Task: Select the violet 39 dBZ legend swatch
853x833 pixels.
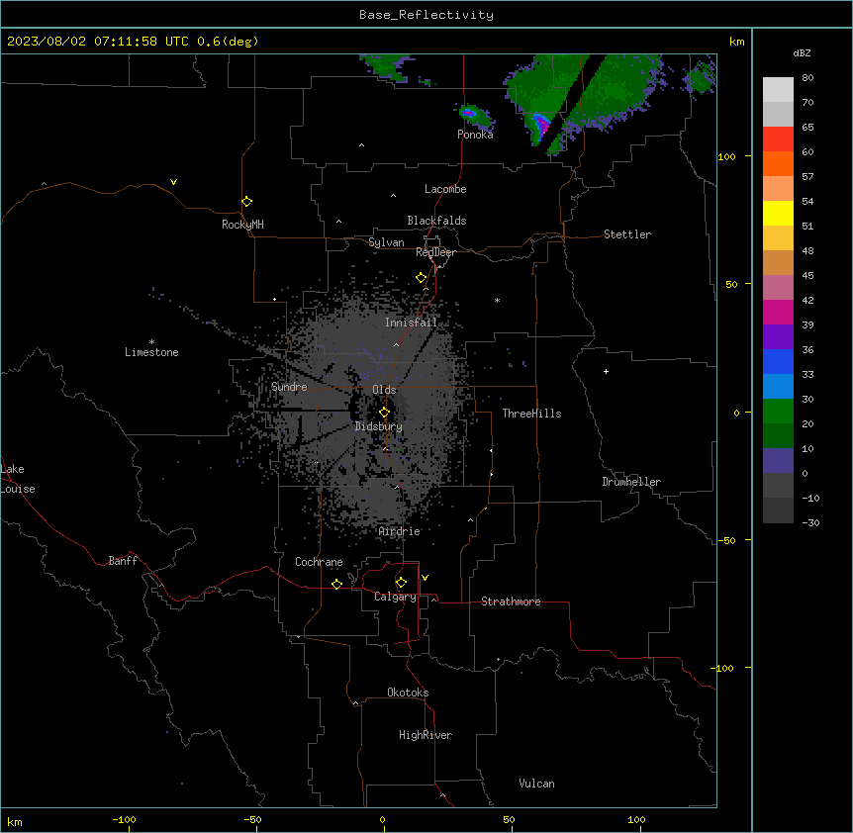Action: click(x=778, y=336)
